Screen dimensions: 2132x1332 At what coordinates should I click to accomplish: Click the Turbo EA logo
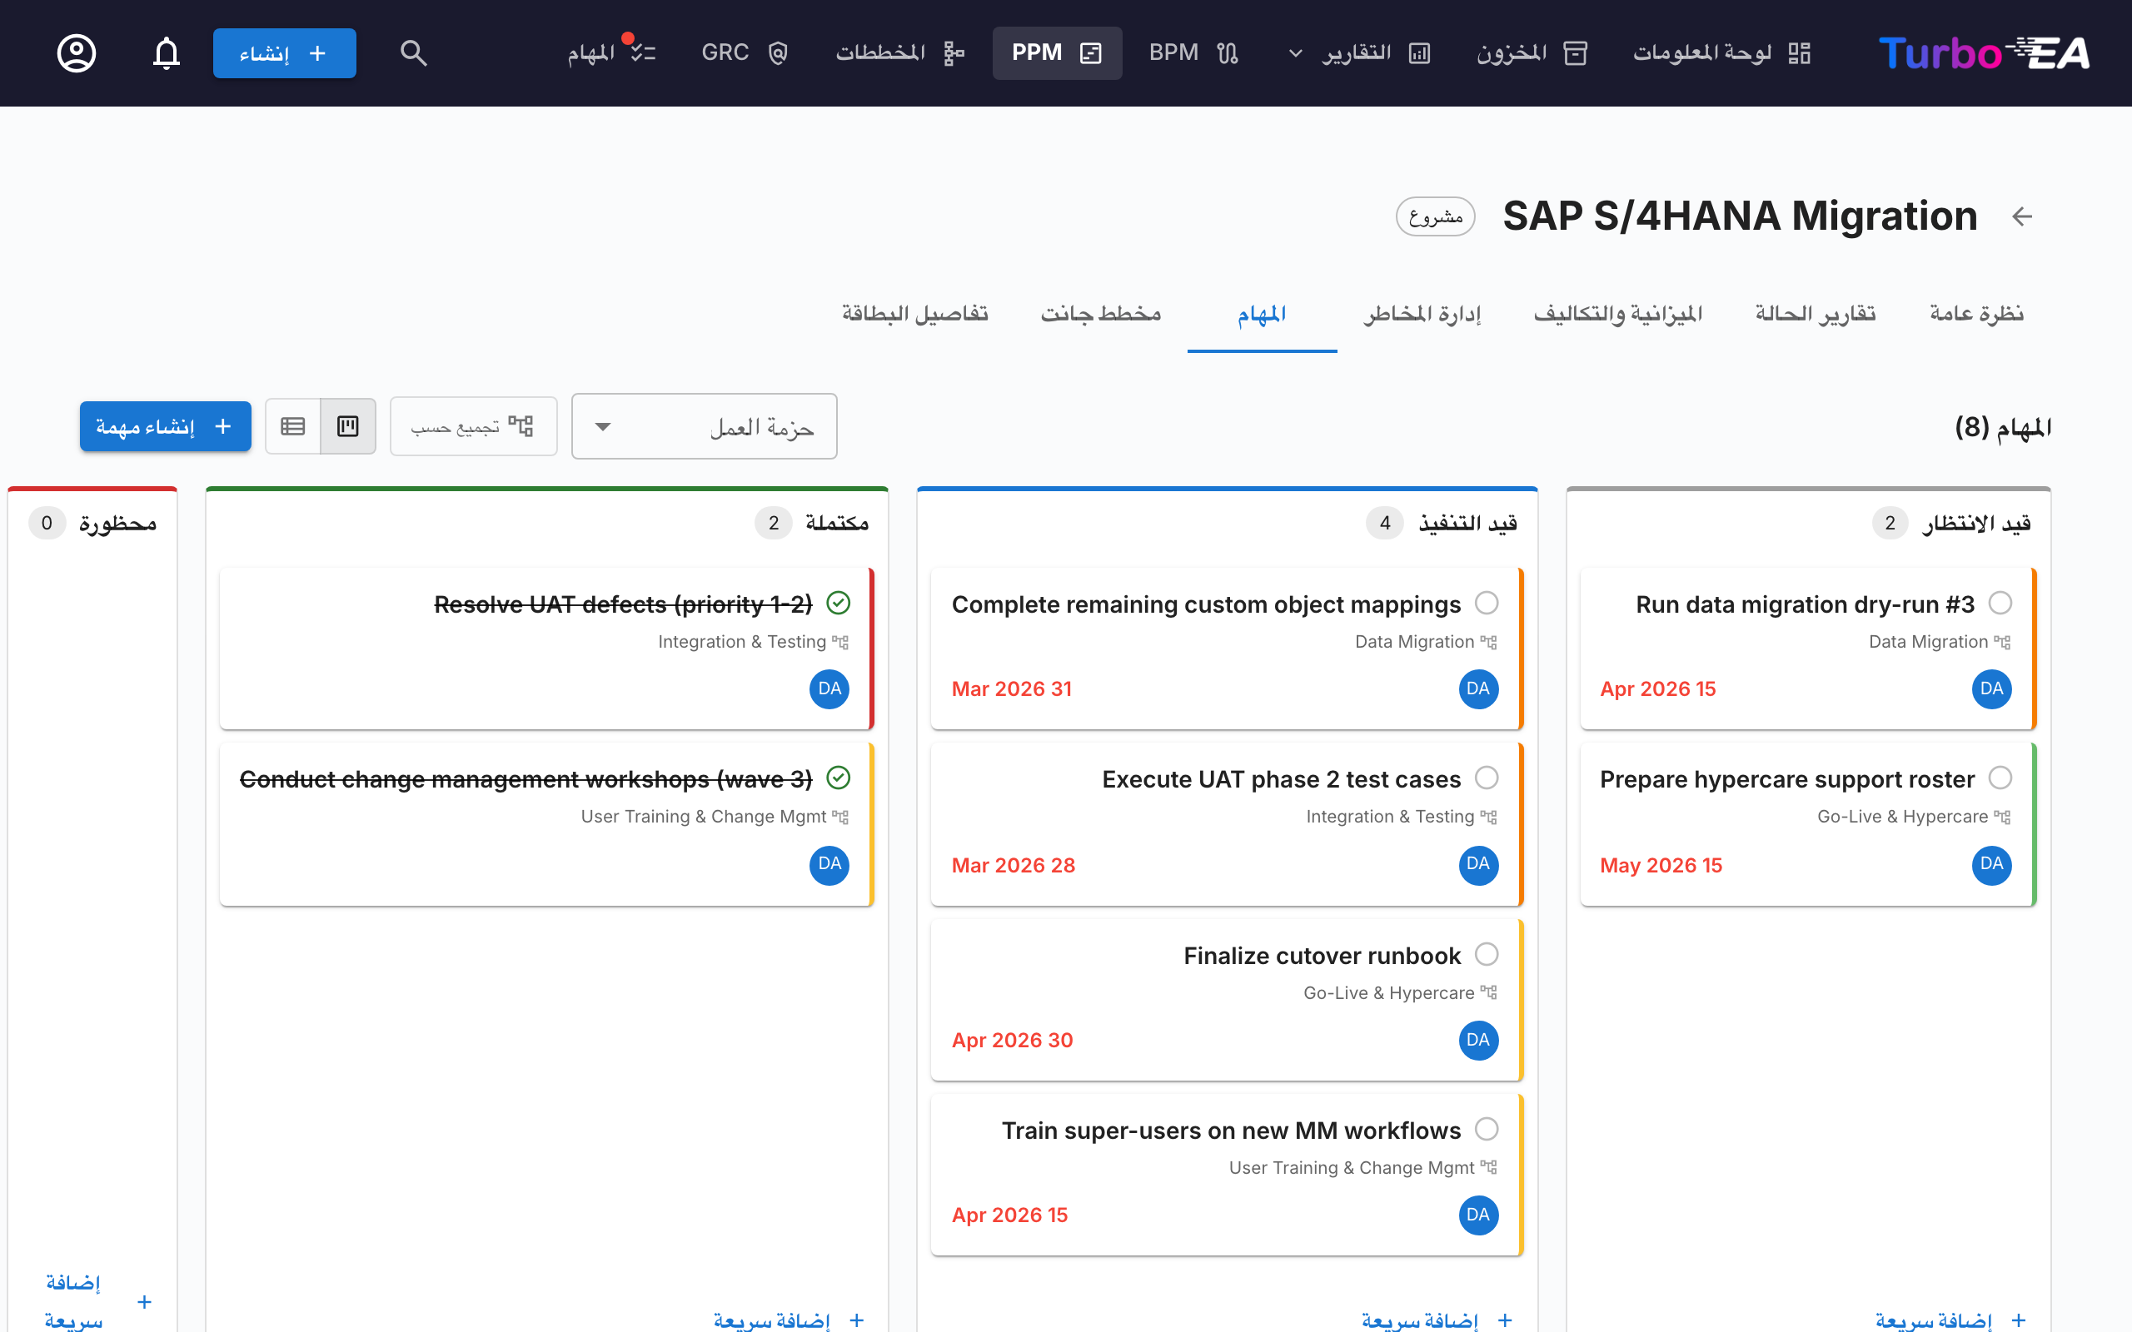click(x=1984, y=52)
